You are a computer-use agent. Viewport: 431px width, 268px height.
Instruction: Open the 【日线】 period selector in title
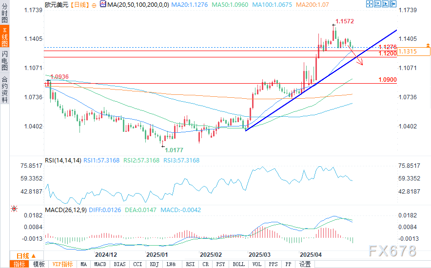(78, 5)
